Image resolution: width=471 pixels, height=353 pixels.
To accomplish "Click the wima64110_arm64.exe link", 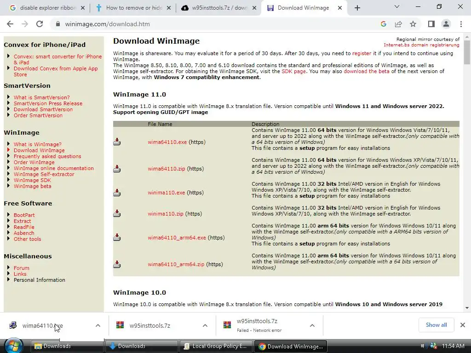I will [177, 238].
